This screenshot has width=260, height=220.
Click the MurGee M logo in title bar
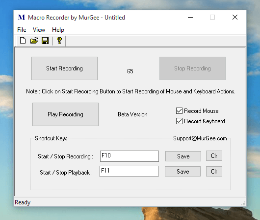point(22,17)
